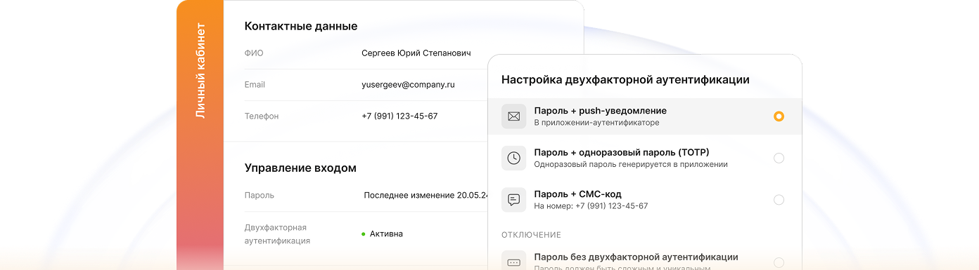Select the одноразовый пароль (TOTP) radio button
979x270 pixels.
(x=779, y=158)
